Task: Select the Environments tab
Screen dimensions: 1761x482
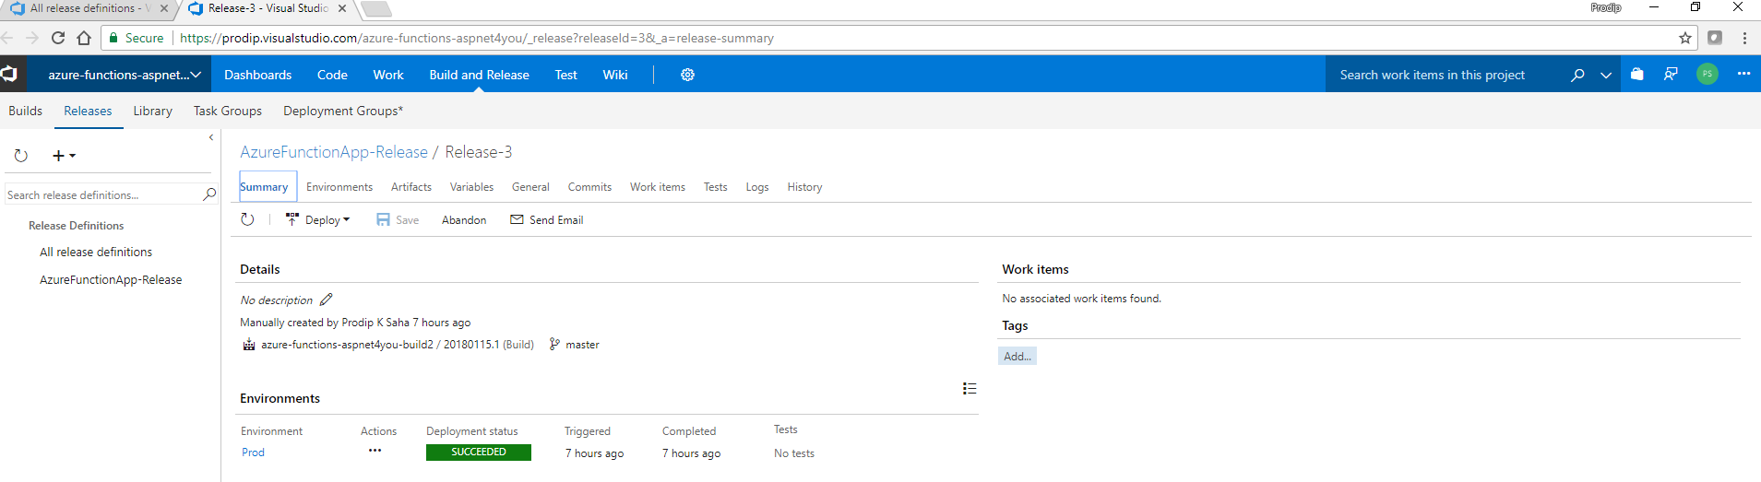Action: [339, 186]
